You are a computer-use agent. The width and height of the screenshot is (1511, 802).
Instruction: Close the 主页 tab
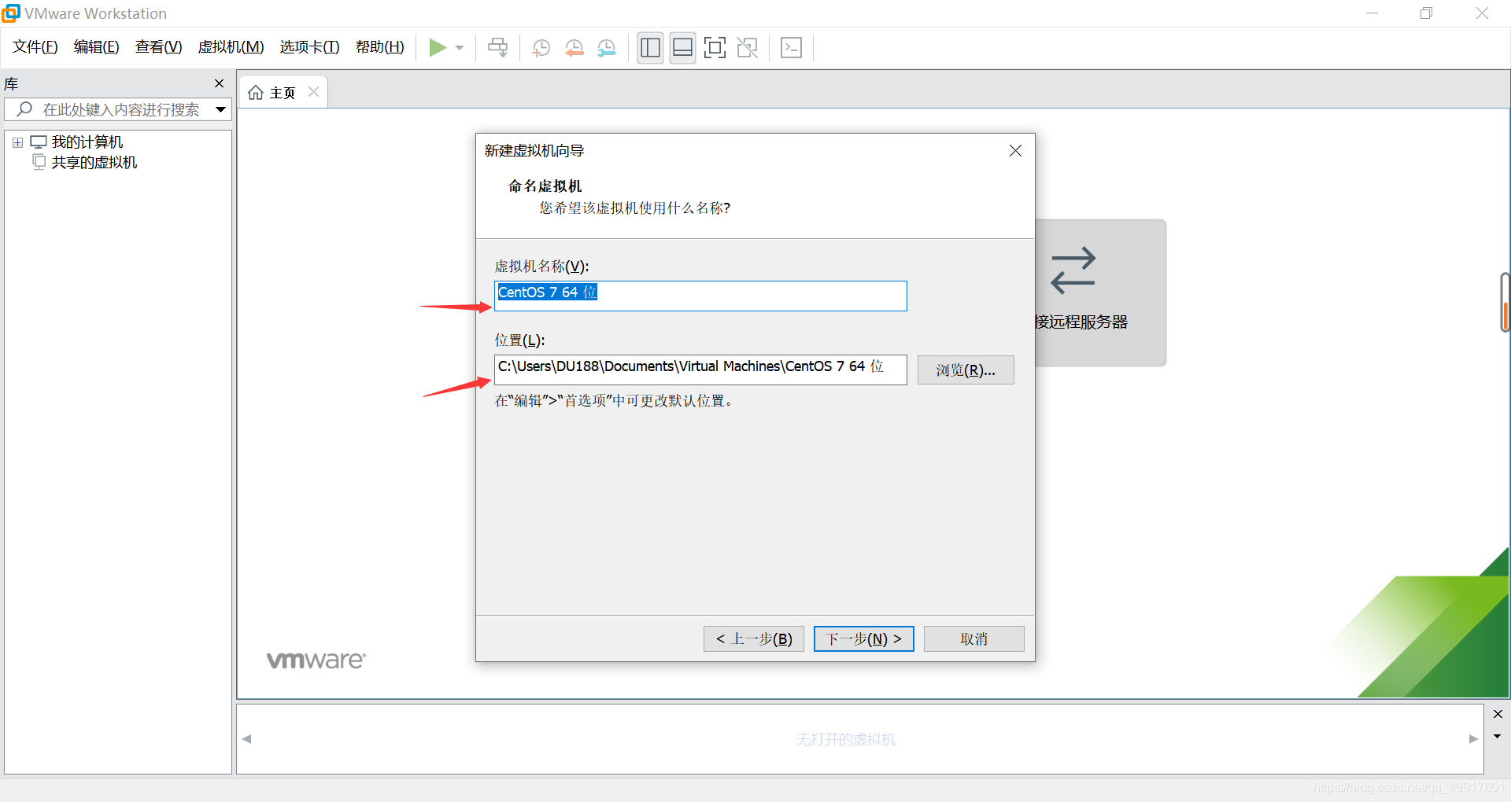click(x=313, y=92)
